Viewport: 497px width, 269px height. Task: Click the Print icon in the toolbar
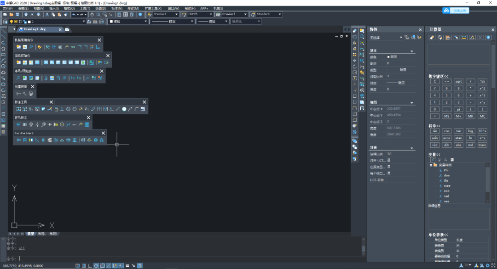point(26,15)
